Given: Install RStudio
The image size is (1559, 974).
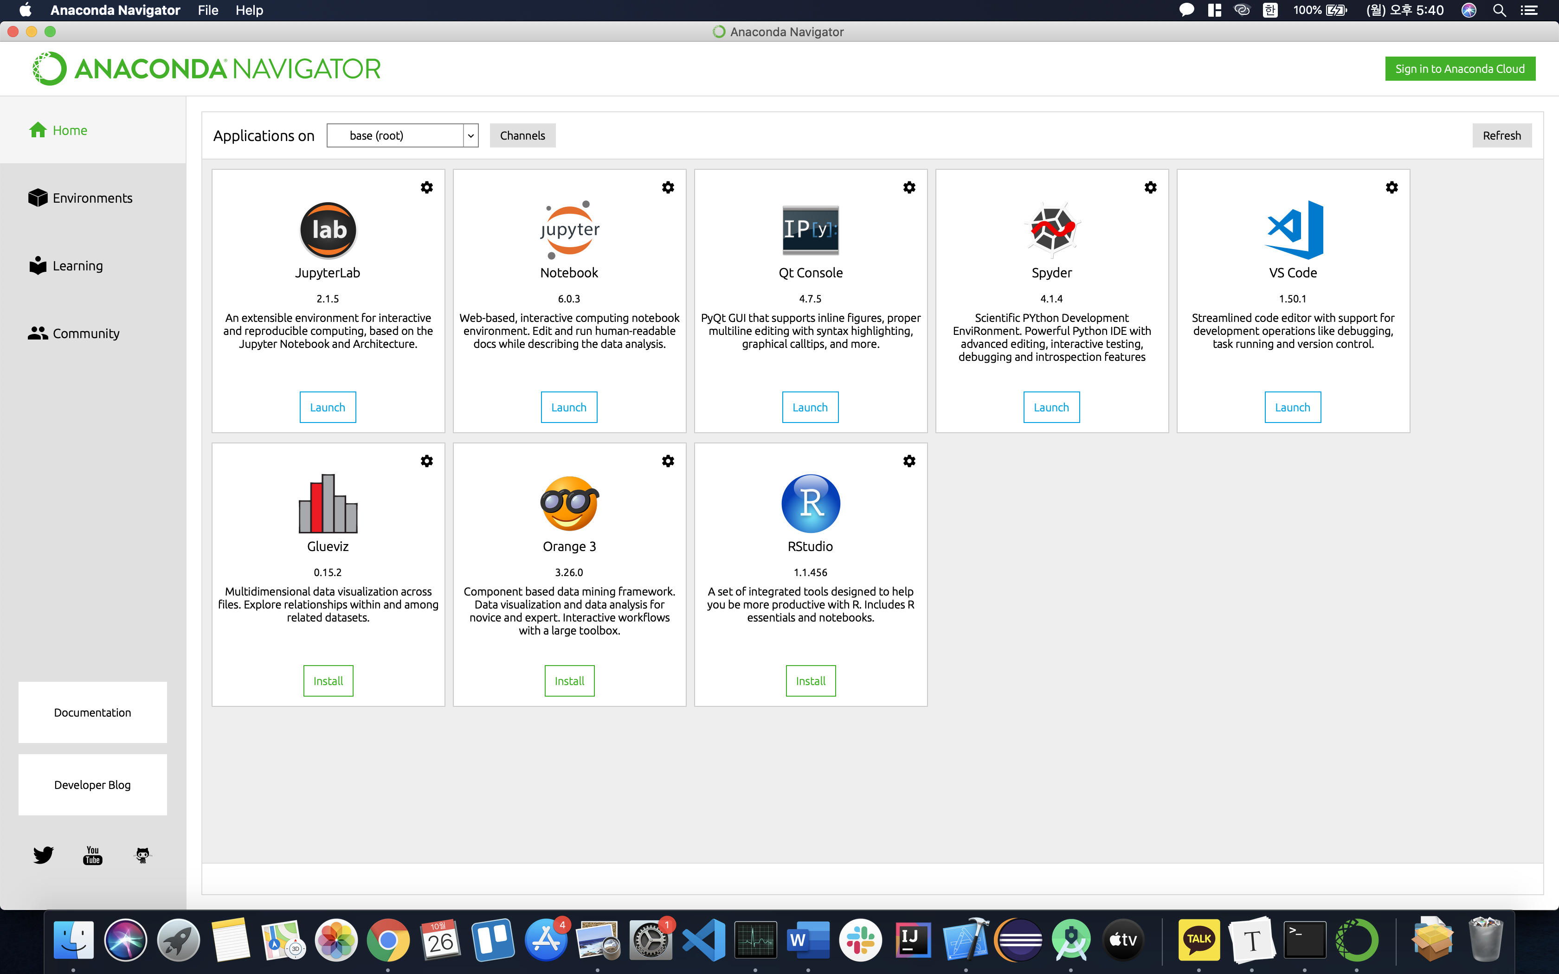Looking at the screenshot, I should (811, 681).
